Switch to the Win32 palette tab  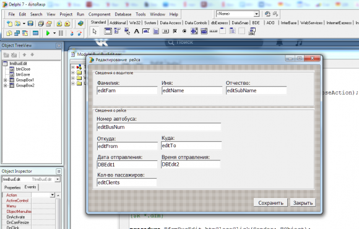pyautogui.click(x=135, y=23)
